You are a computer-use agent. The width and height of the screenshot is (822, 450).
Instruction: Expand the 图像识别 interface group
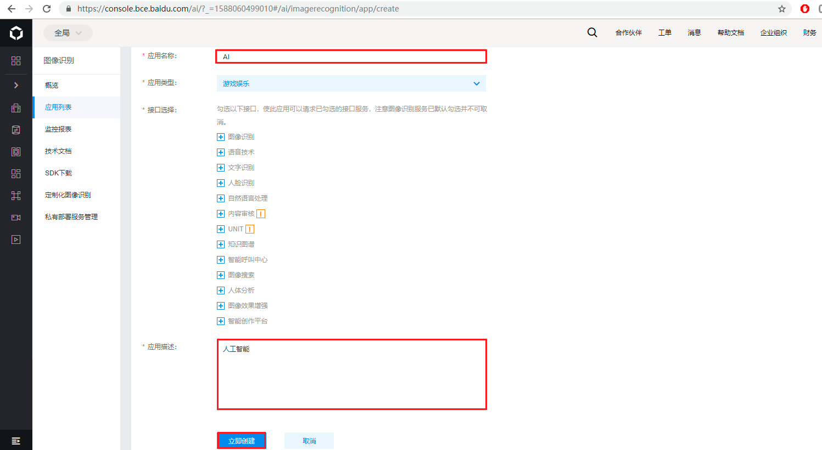pyautogui.click(x=221, y=137)
